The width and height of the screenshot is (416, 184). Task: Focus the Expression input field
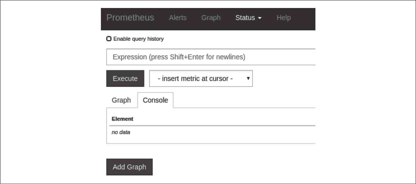211,57
